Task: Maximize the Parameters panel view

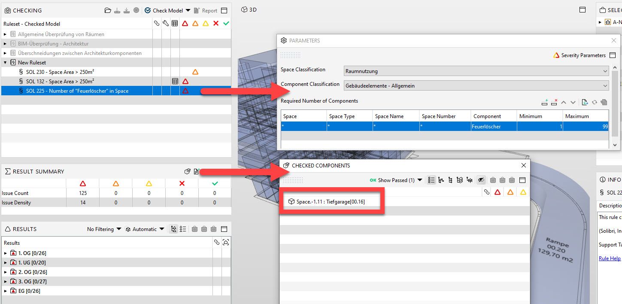Action: click(x=613, y=55)
